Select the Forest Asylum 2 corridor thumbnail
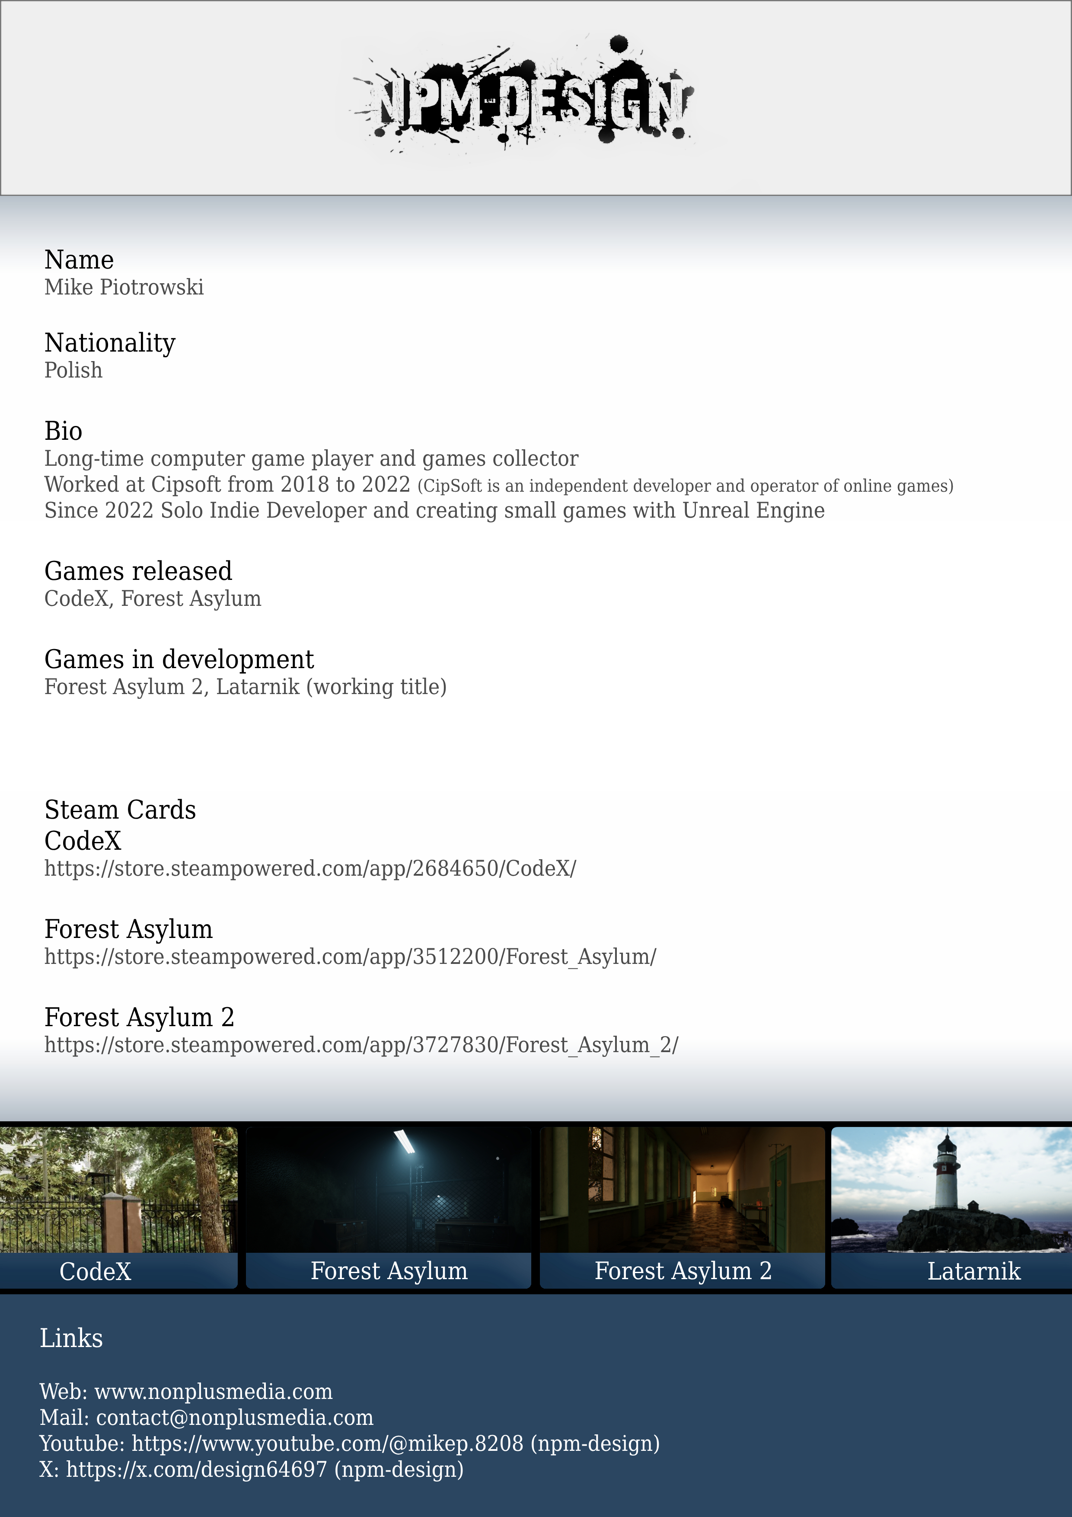1072x1517 pixels. 682,1189
